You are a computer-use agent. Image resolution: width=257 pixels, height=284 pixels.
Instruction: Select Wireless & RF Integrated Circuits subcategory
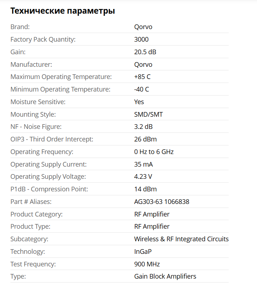(181, 239)
